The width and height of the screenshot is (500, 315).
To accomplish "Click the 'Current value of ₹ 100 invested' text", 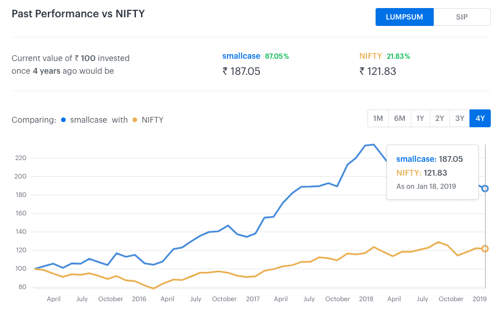I will 70,58.
